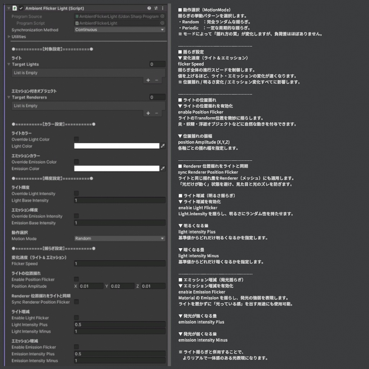Viewport: 369px width, 369px height.
Task: Click the Flicker Speed label
Action: [25, 263]
